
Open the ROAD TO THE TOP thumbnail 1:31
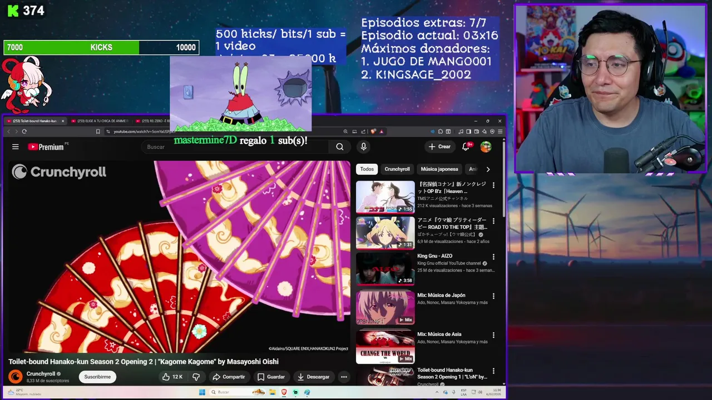385,233
